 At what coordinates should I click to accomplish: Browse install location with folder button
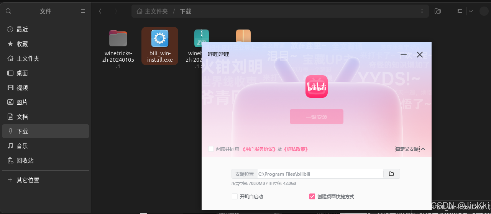tap(391, 174)
